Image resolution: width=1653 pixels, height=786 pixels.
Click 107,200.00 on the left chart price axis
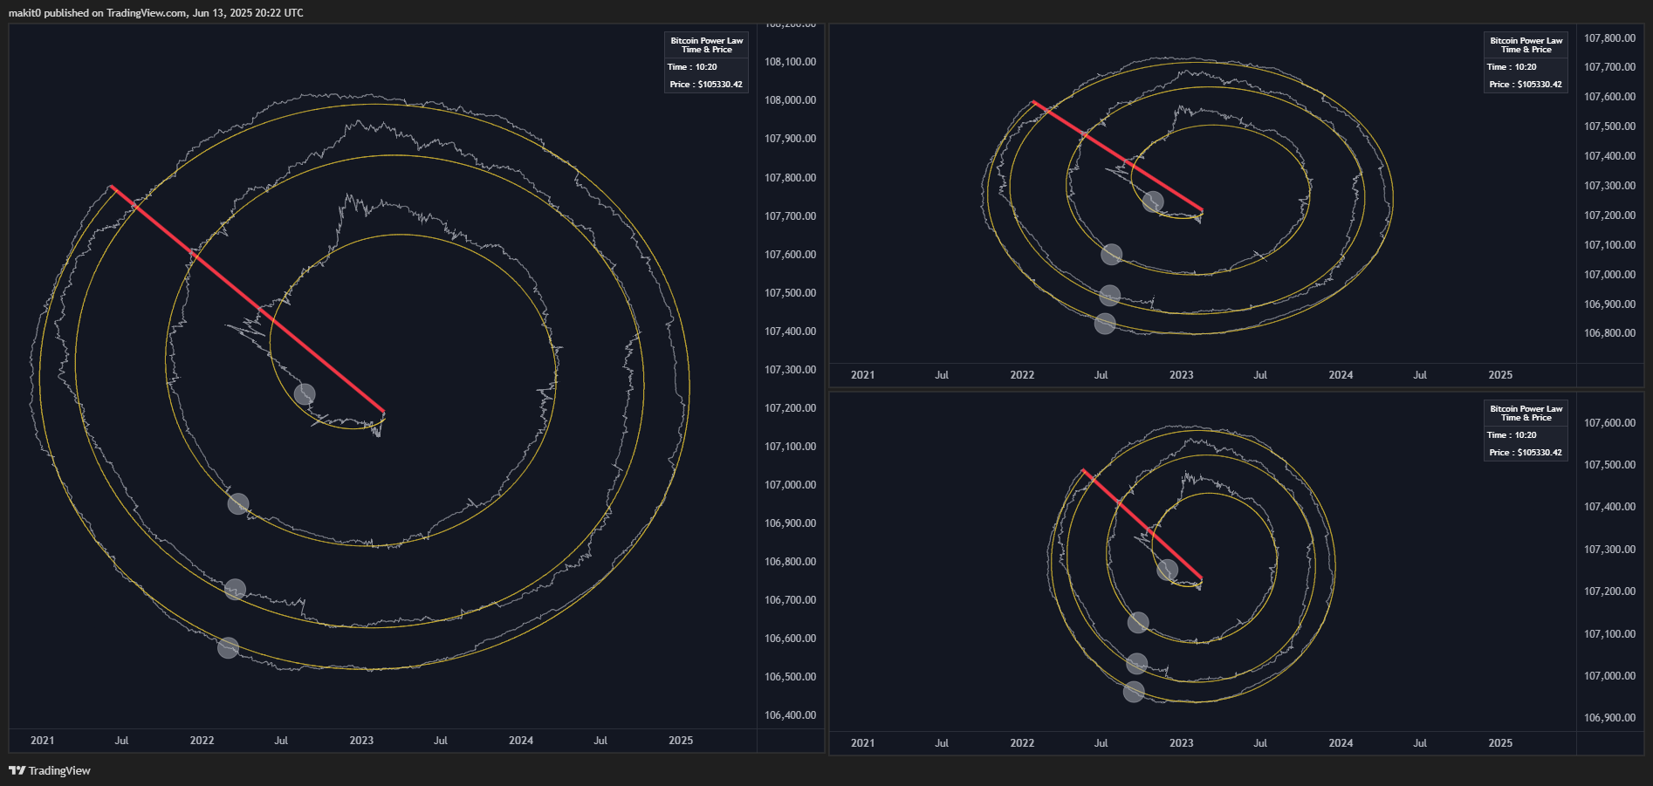tap(791, 408)
